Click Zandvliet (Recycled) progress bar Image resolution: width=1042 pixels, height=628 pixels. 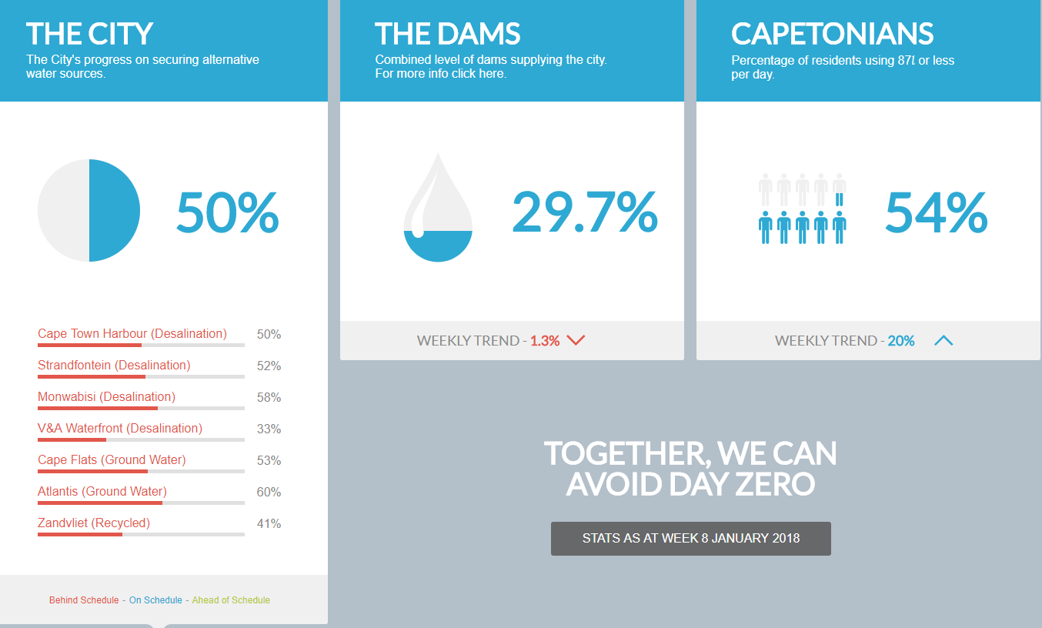tap(141, 535)
